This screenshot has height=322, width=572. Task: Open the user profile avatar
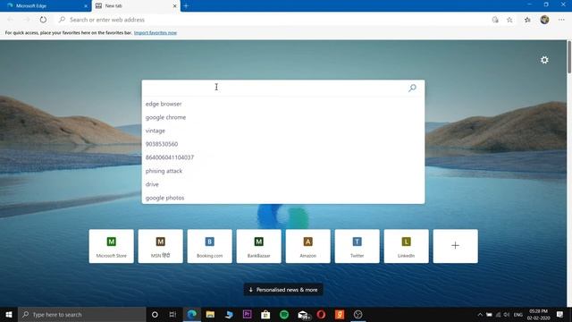click(544, 20)
